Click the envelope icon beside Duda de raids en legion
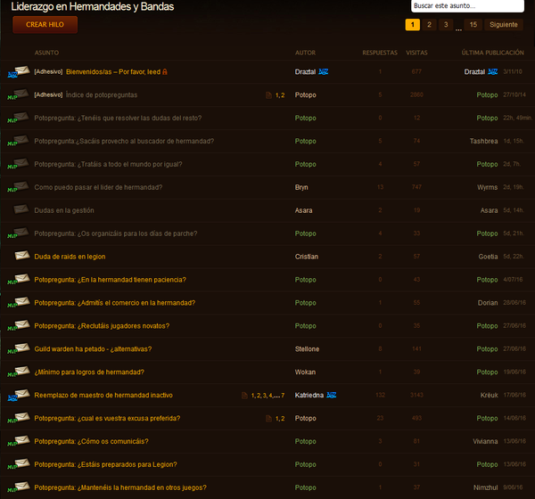The height and width of the screenshot is (499, 535). coord(22,255)
